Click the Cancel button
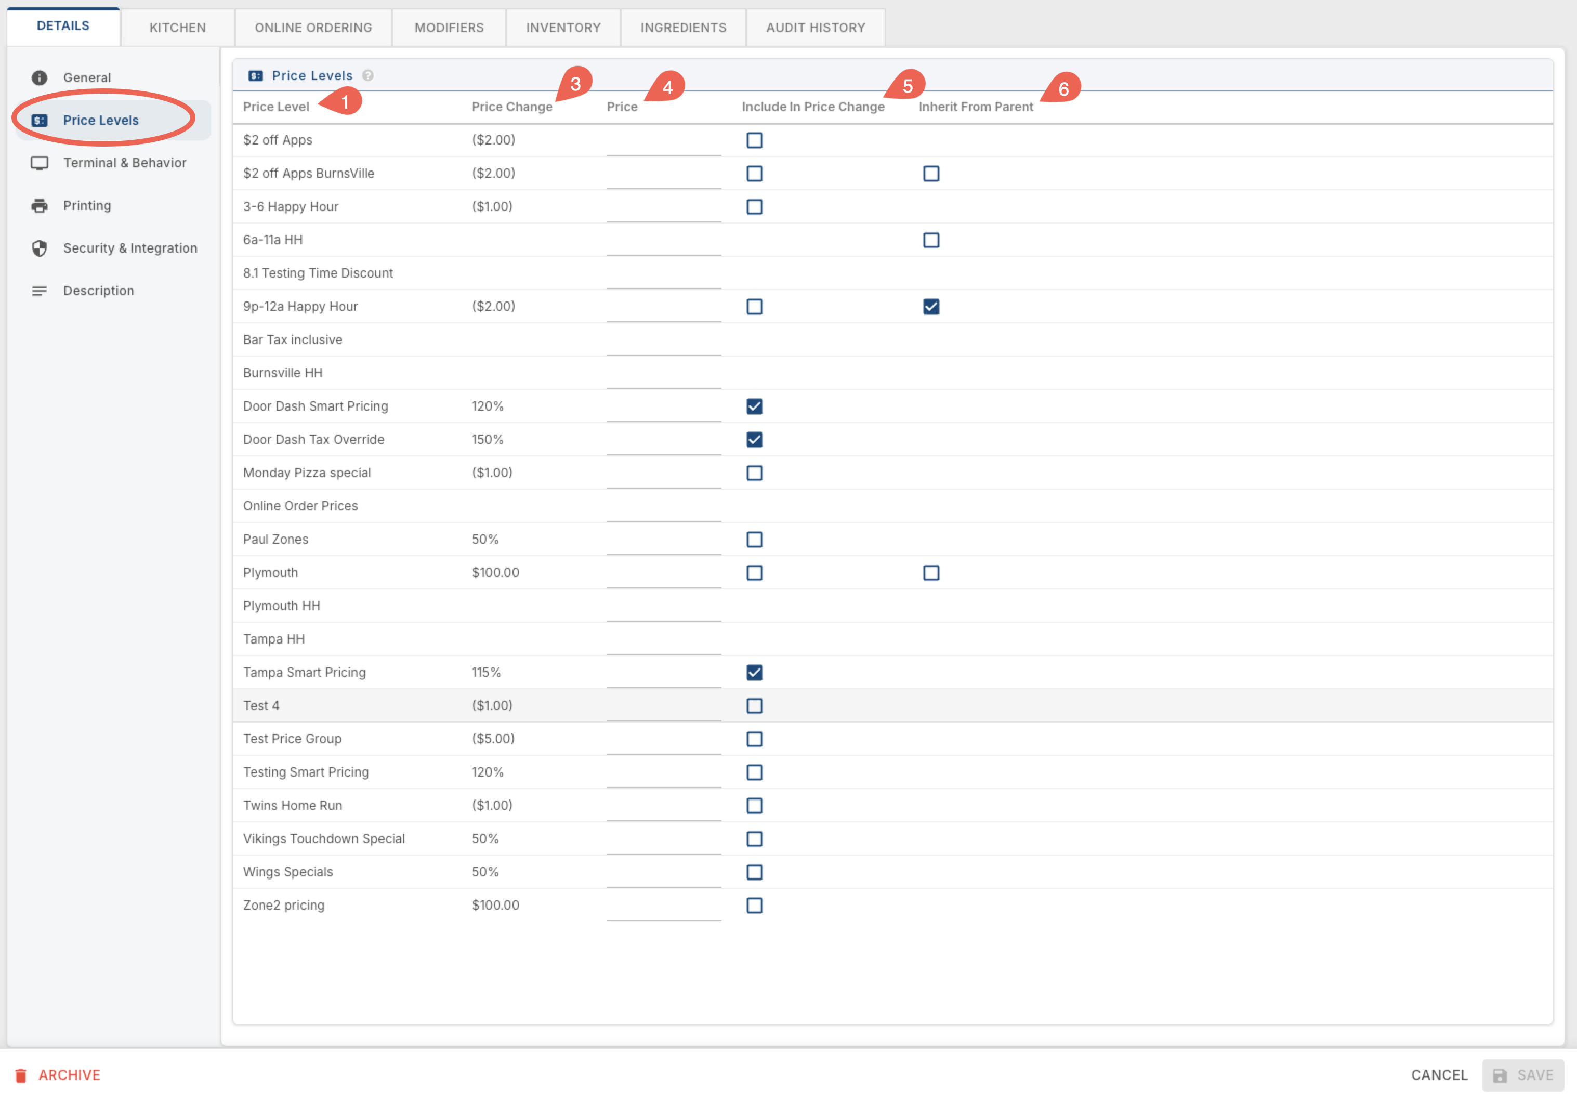1577x1102 pixels. (1438, 1075)
